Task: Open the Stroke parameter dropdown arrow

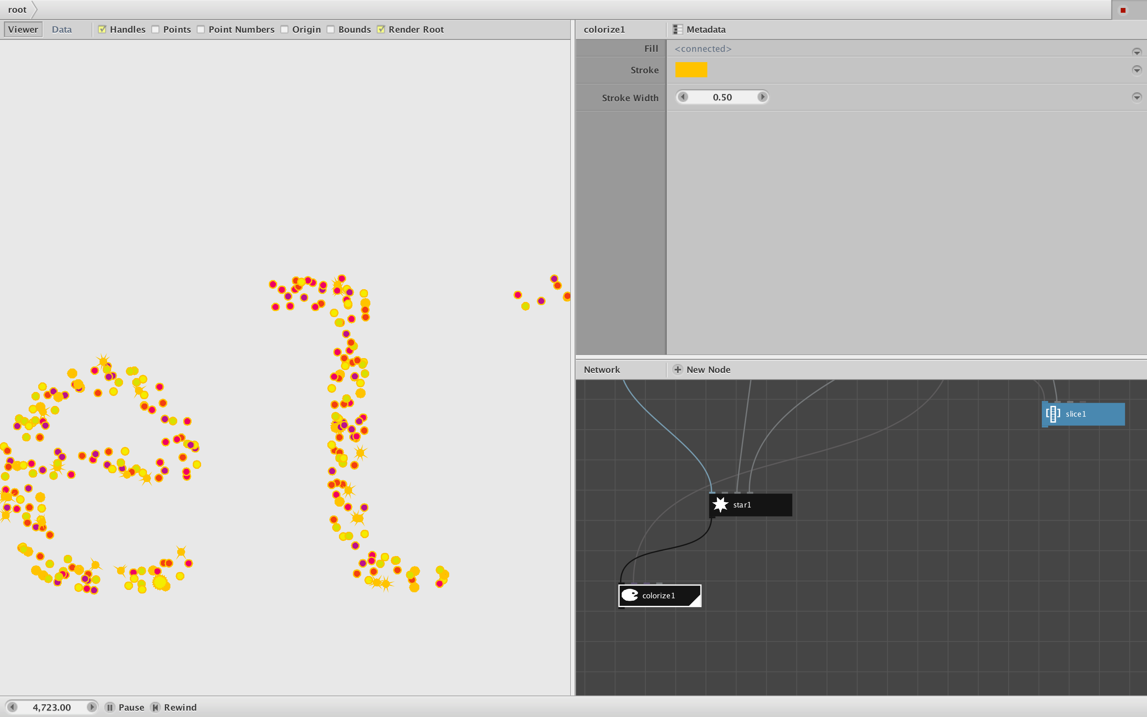Action: click(1137, 70)
